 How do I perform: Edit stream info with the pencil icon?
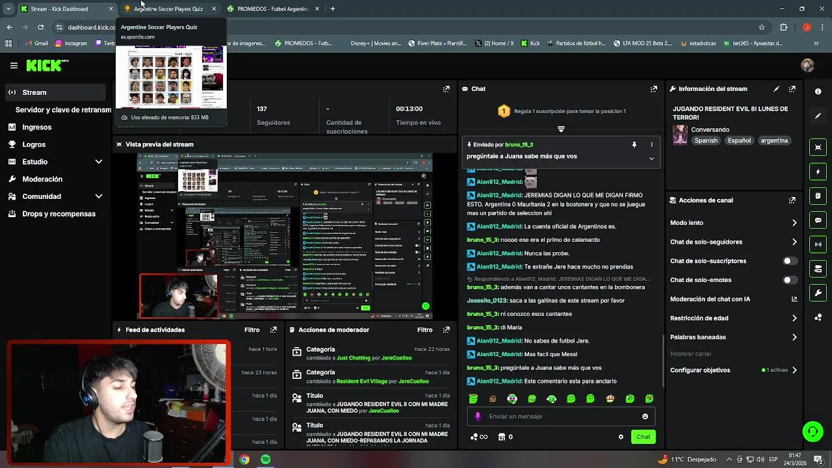(x=776, y=89)
